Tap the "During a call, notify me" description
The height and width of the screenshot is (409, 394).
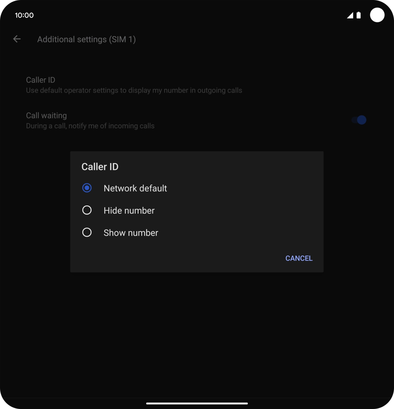[90, 126]
